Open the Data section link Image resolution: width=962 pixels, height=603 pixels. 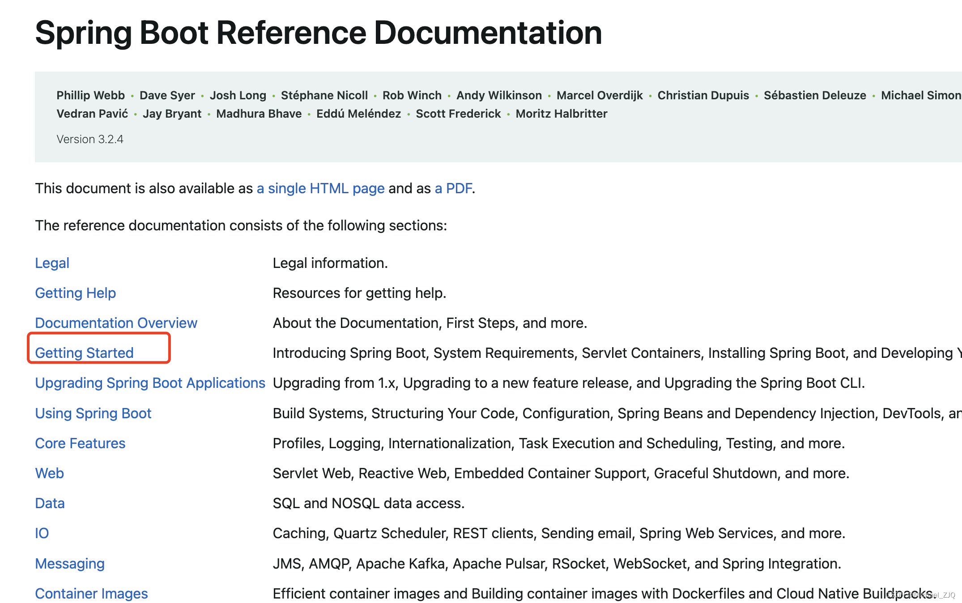[50, 503]
